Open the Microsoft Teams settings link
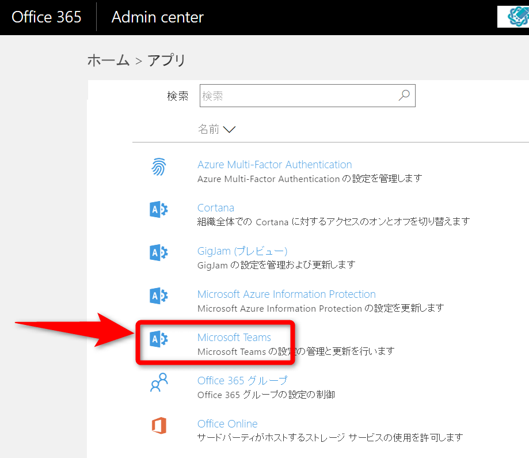 click(234, 338)
